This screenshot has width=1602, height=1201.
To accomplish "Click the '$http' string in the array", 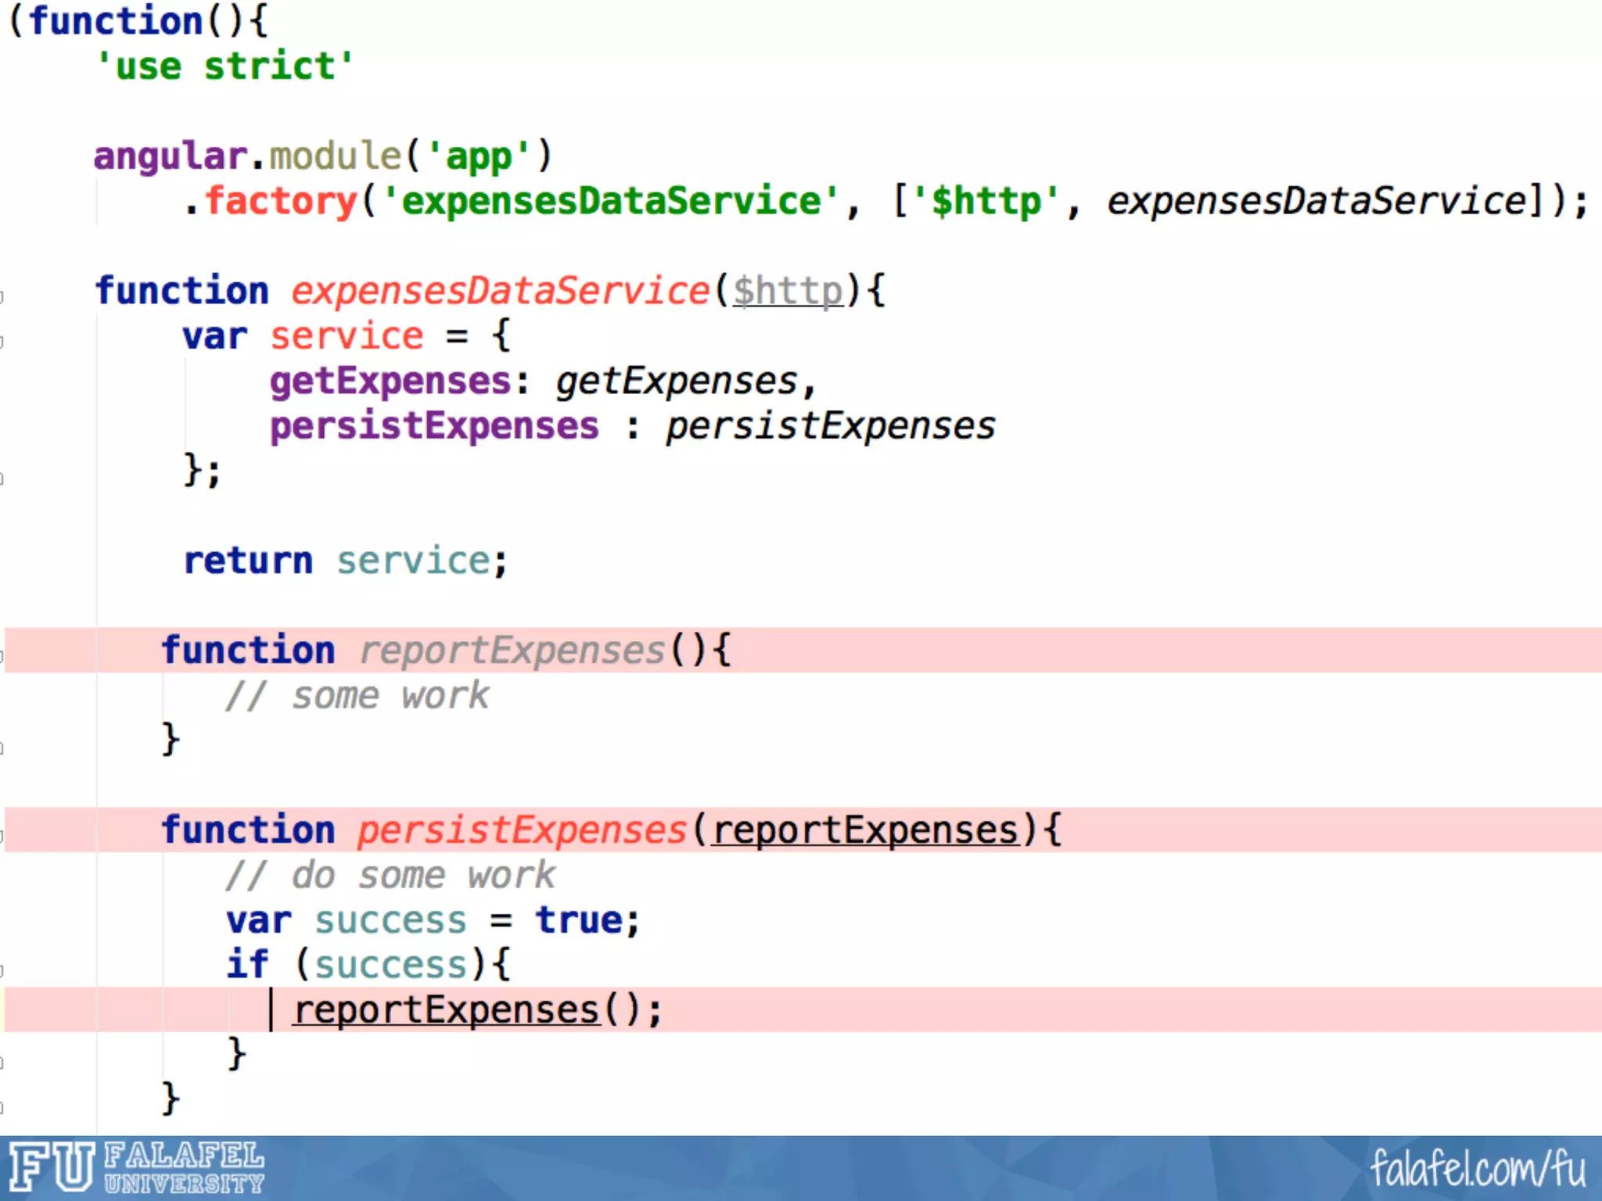I will [986, 202].
